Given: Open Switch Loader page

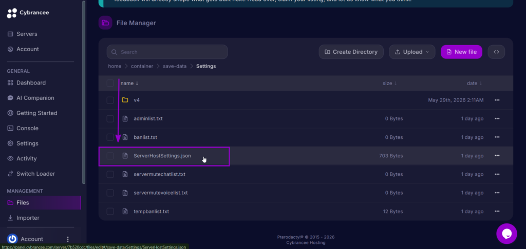Looking at the screenshot, I should (x=31, y=174).
